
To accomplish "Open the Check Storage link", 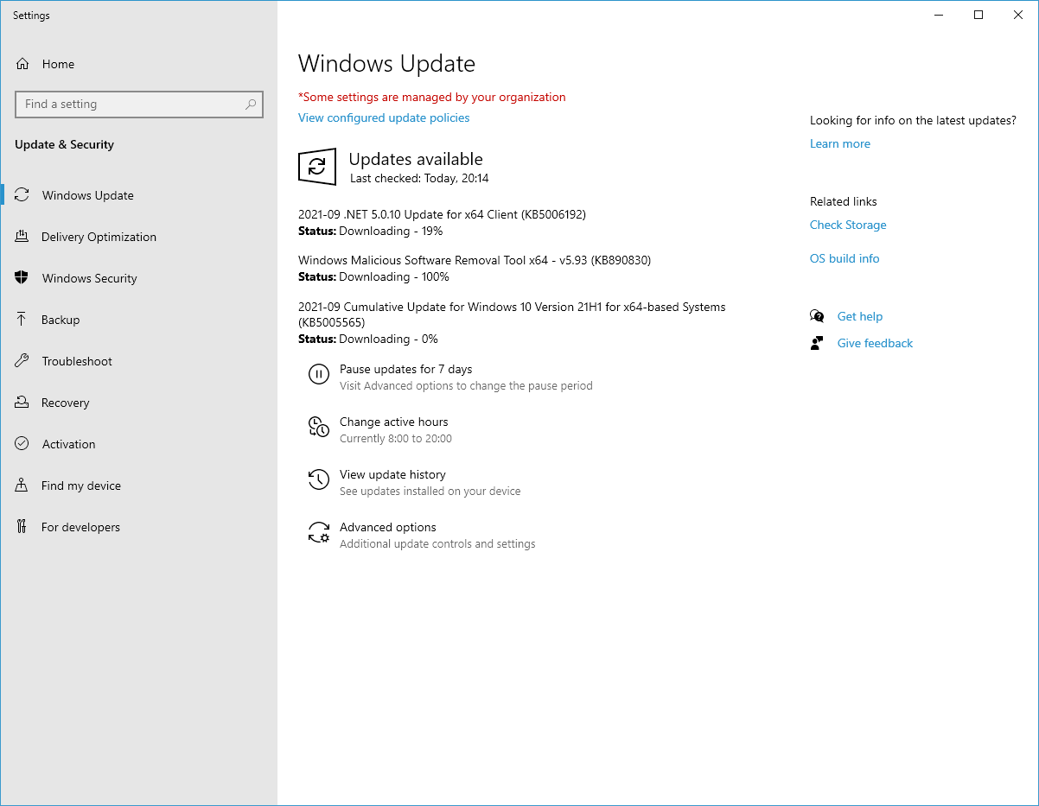I will click(848, 225).
